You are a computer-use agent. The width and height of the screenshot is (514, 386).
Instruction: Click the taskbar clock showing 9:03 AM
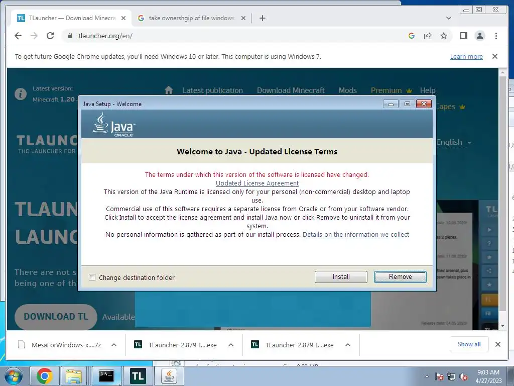point(488,376)
